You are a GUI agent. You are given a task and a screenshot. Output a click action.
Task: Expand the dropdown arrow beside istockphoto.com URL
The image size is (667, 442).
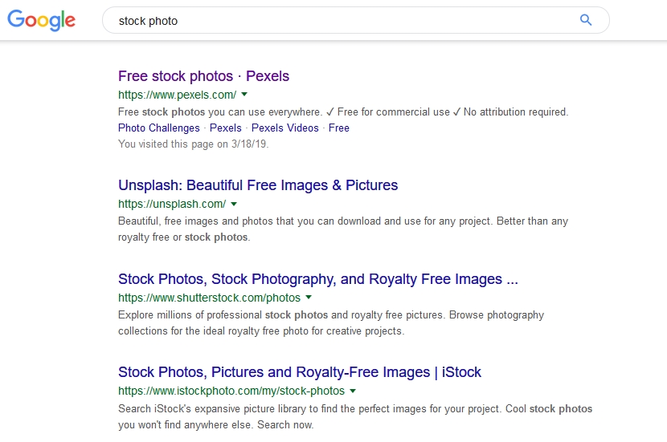[x=353, y=391]
